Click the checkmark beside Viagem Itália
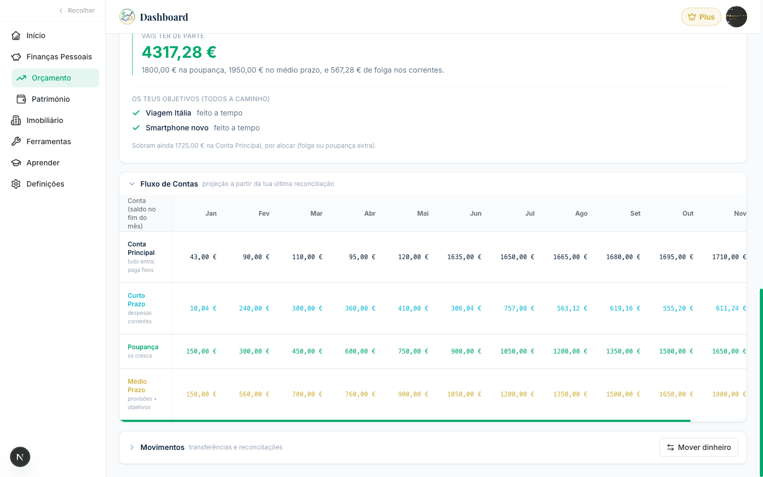763x477 pixels. tap(136, 113)
